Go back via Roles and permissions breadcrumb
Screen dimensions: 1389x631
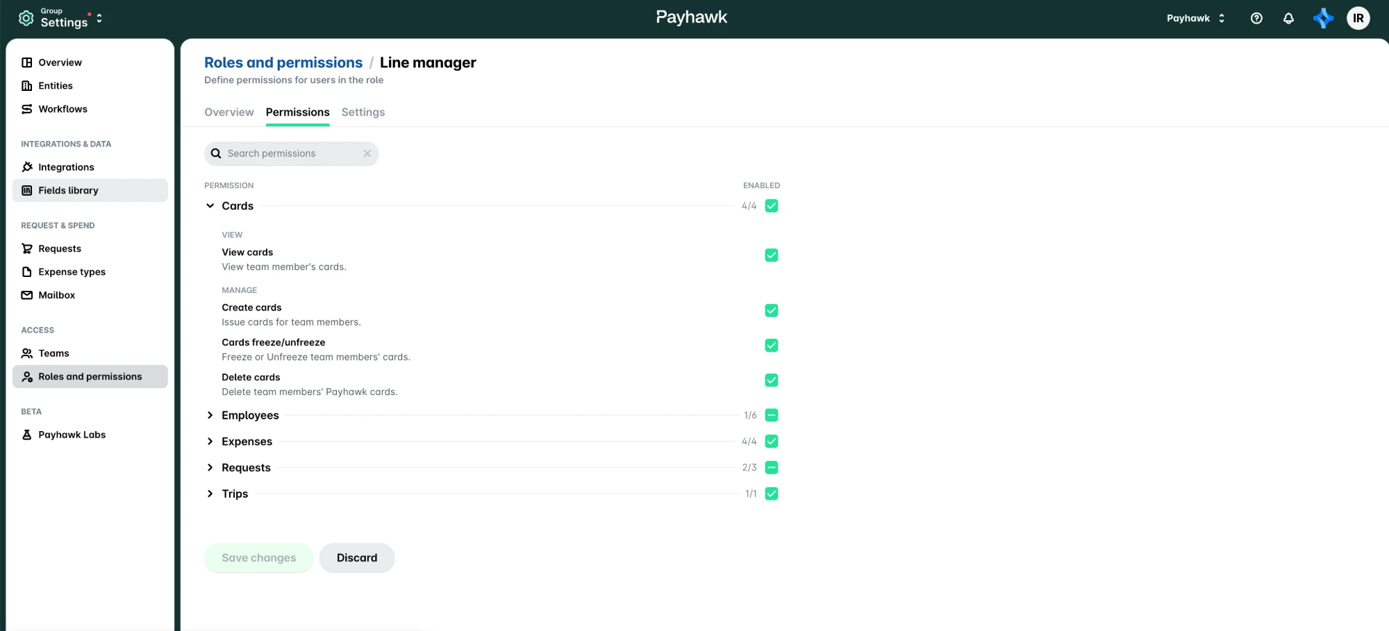(283, 62)
